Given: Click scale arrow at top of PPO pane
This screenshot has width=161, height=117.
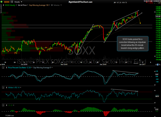Looking at the screenshot, I should (x=155, y=71).
